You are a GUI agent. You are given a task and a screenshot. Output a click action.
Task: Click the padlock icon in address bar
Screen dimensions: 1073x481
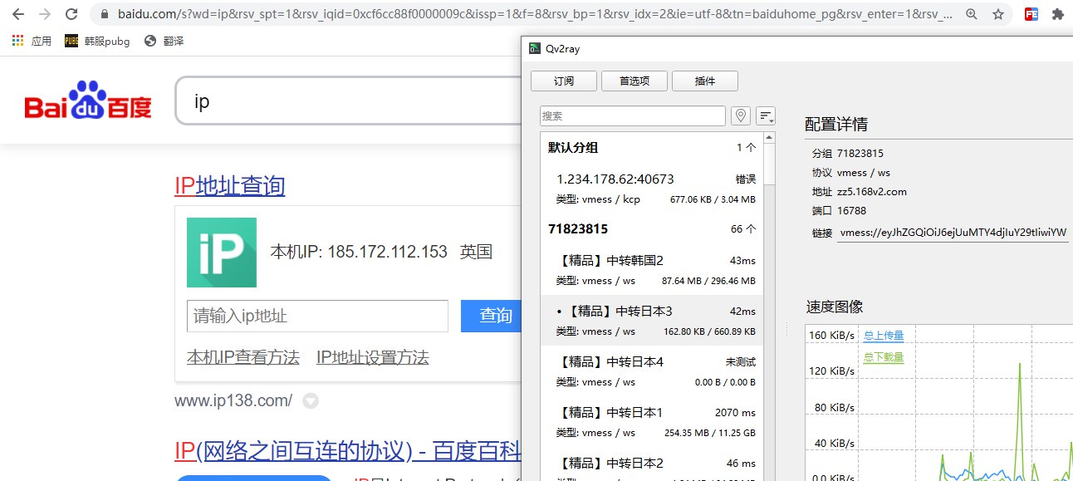click(x=105, y=14)
